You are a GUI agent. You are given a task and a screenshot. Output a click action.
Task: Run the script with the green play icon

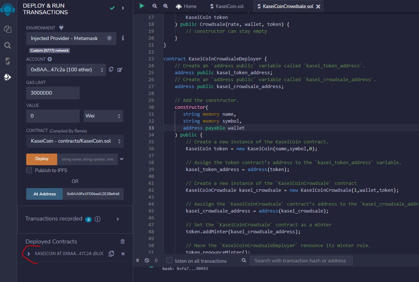142,6
